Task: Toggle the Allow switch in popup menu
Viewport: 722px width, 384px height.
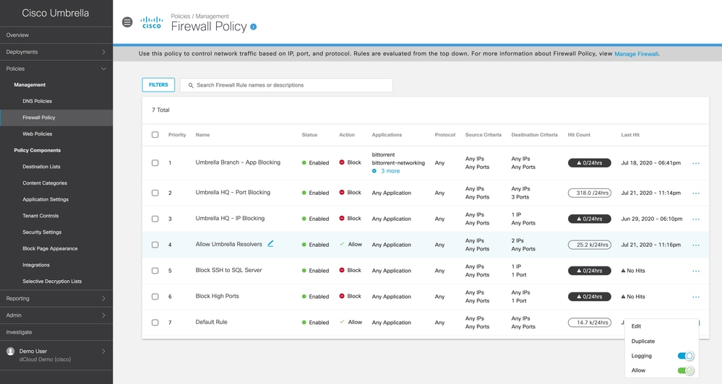Action: click(x=685, y=371)
